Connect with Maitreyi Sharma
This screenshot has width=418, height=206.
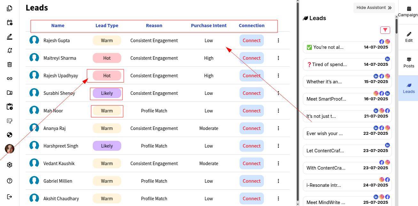click(251, 58)
